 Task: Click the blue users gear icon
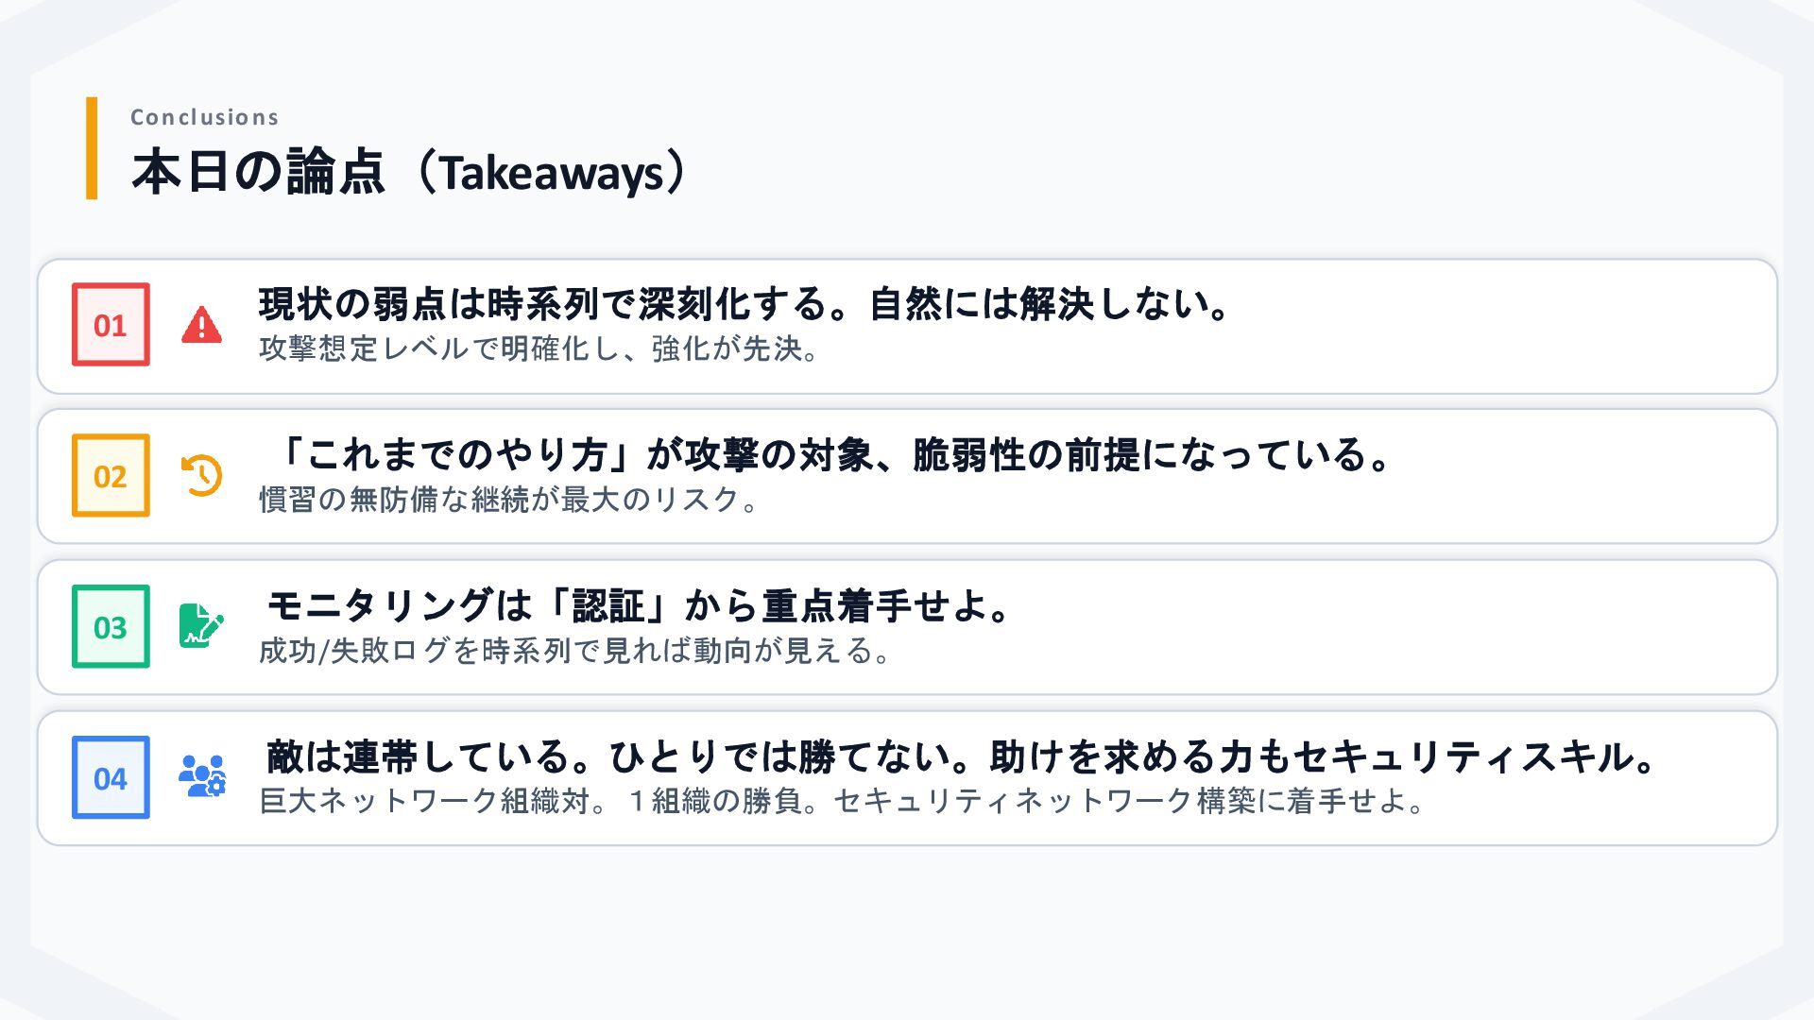tap(201, 776)
